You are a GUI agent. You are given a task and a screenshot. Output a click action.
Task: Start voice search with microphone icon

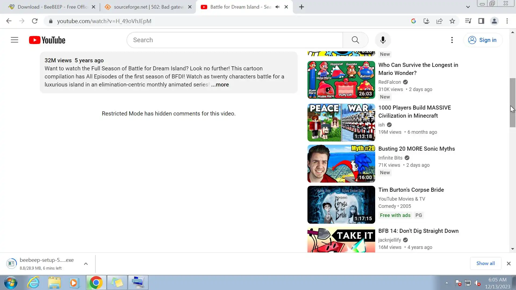[383, 40]
